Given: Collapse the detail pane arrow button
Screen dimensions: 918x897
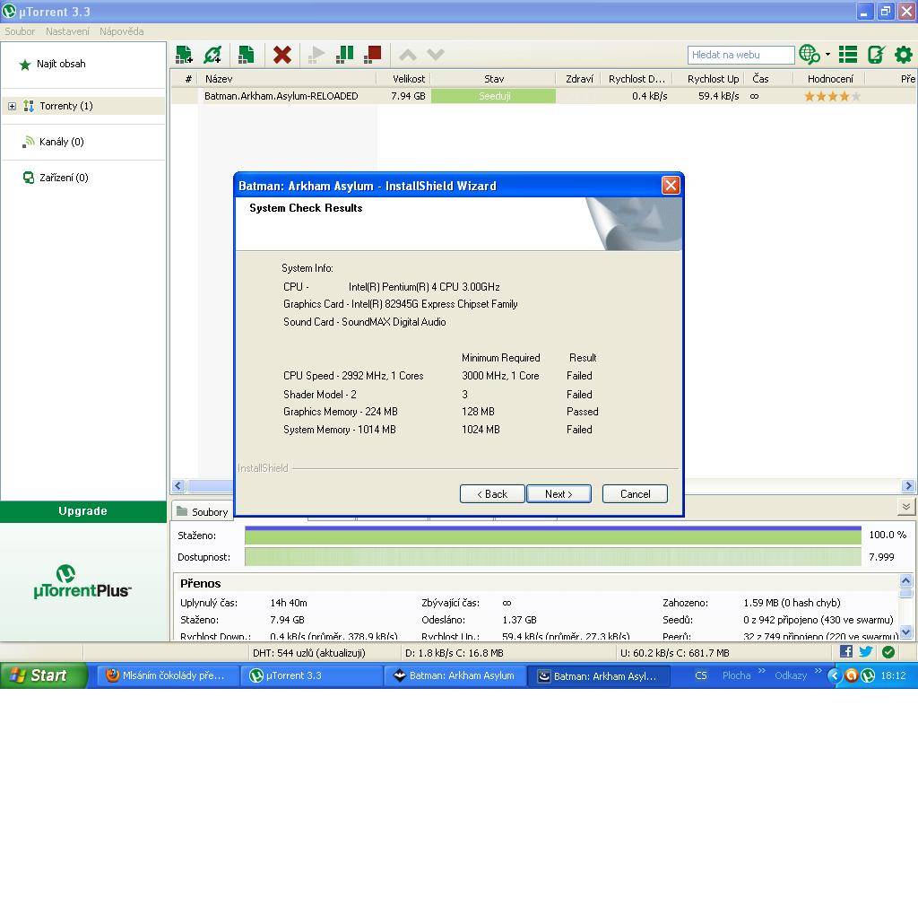Looking at the screenshot, I should tap(905, 507).
